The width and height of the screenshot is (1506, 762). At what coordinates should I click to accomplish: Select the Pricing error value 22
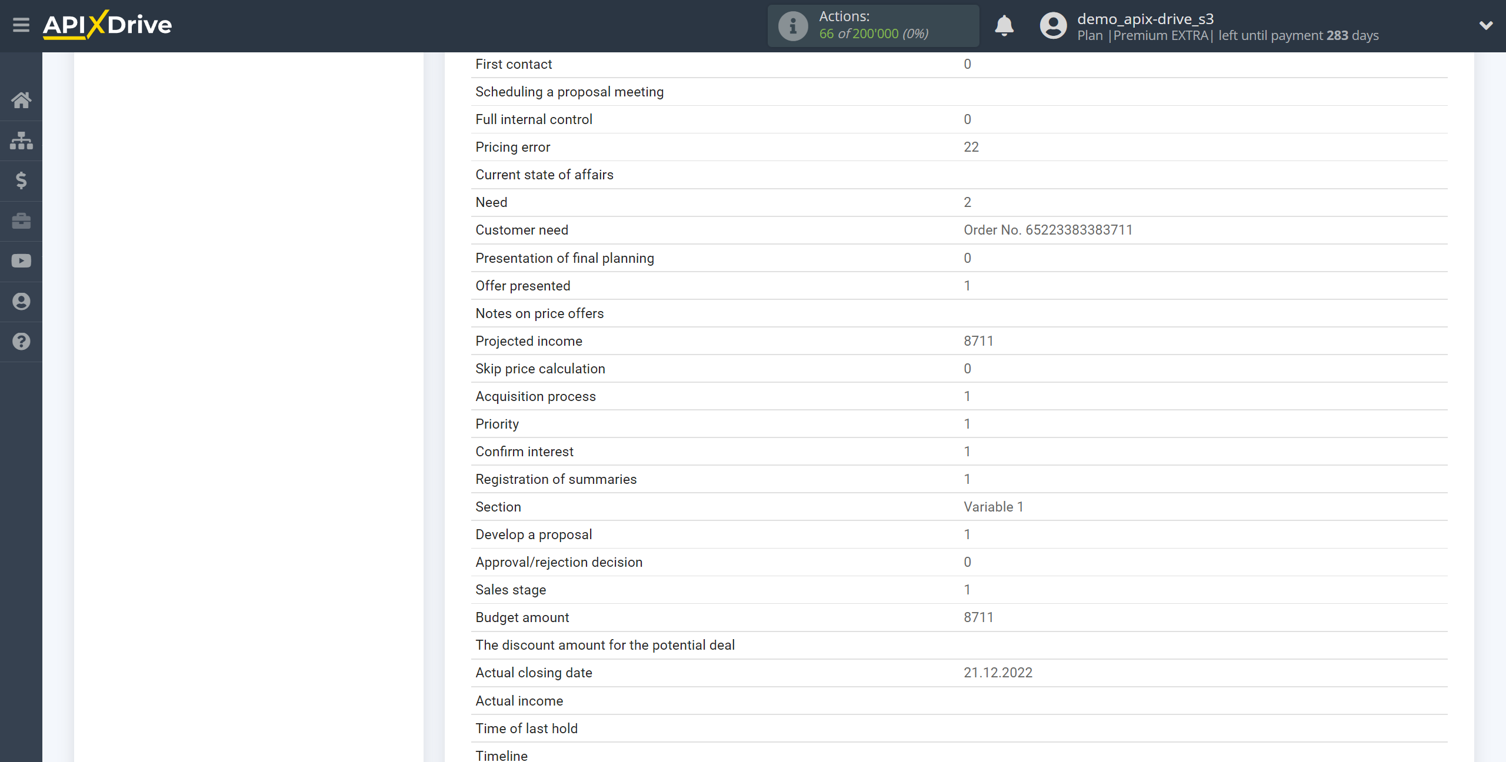point(971,147)
